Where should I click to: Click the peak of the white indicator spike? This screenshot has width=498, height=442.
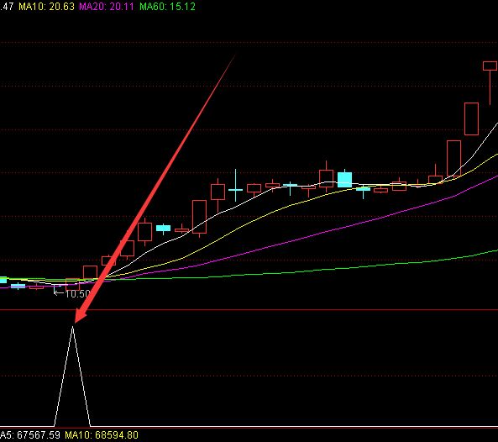[x=72, y=327]
